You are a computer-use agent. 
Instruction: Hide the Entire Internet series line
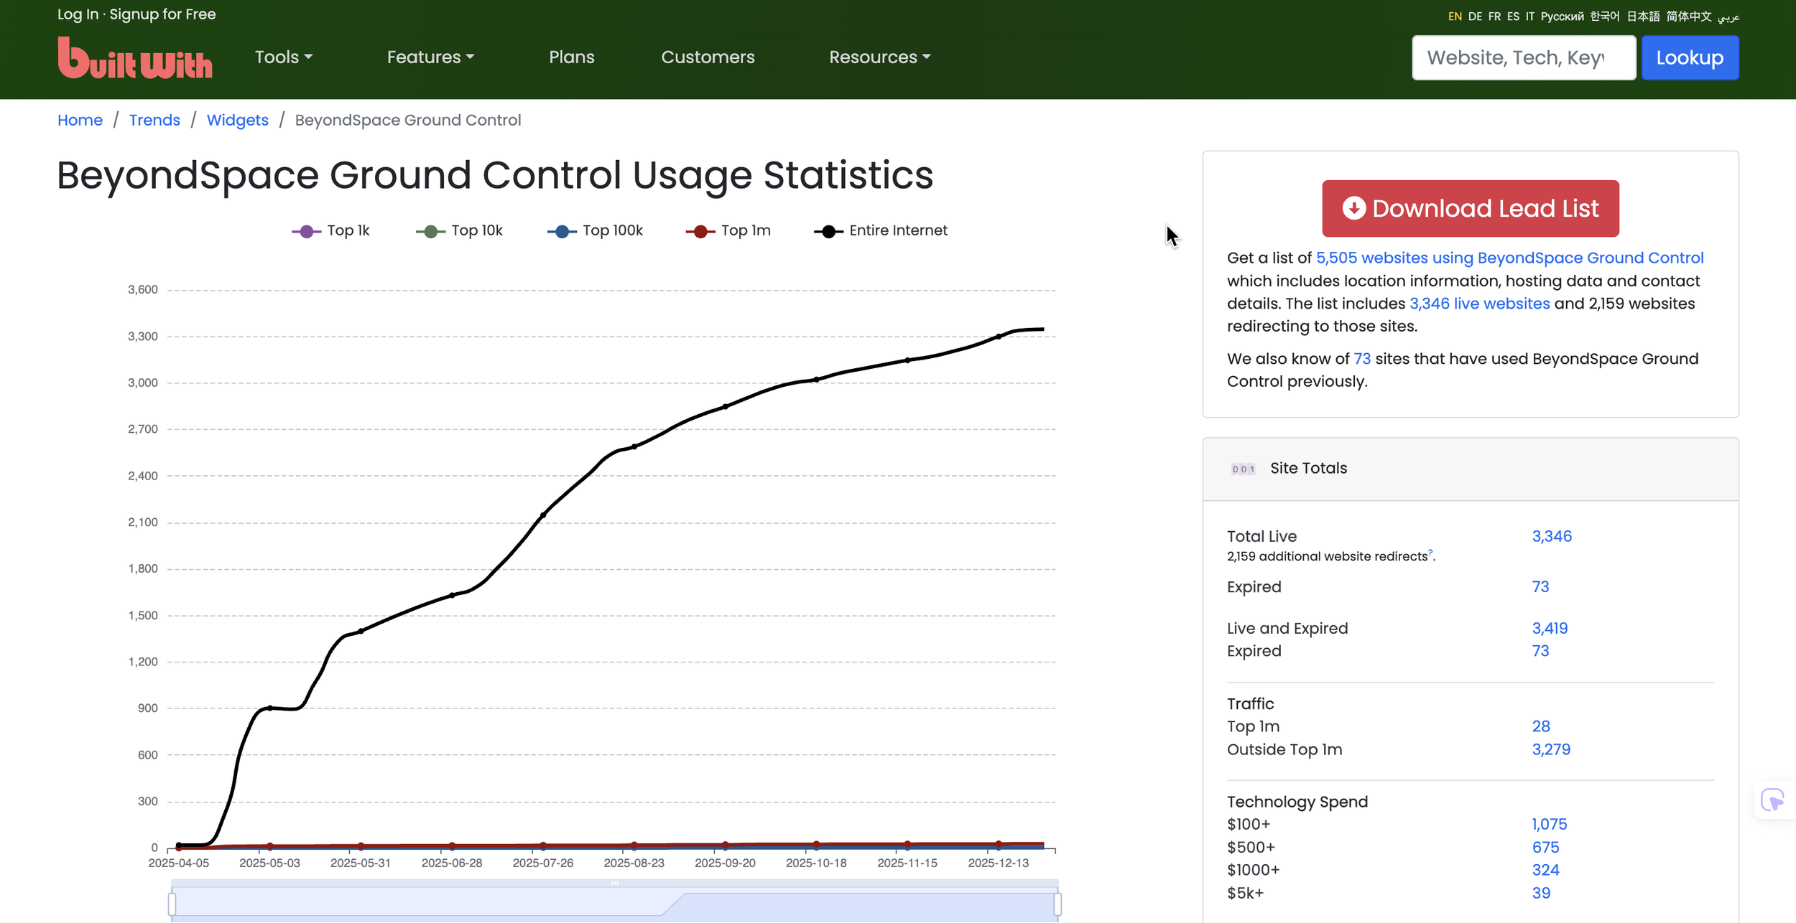click(881, 230)
